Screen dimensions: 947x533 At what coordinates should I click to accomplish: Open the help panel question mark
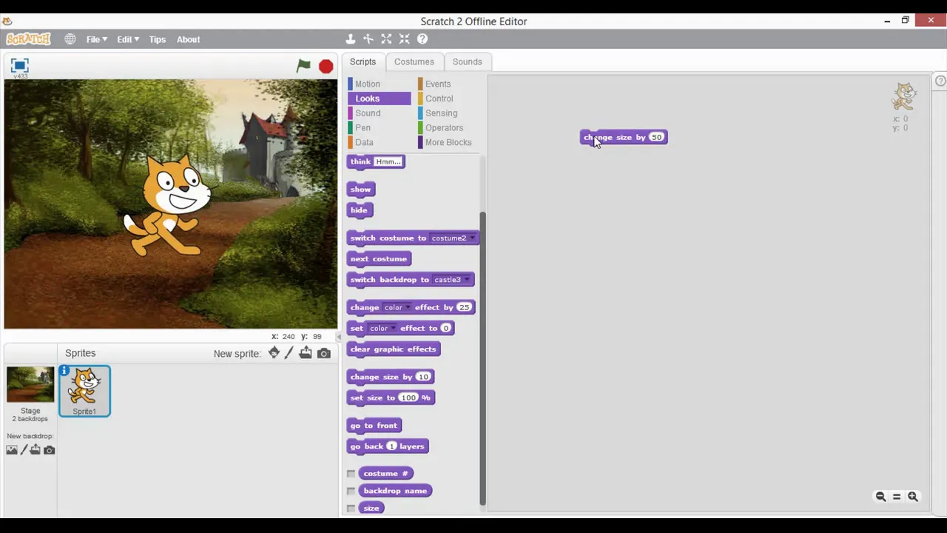pos(940,81)
